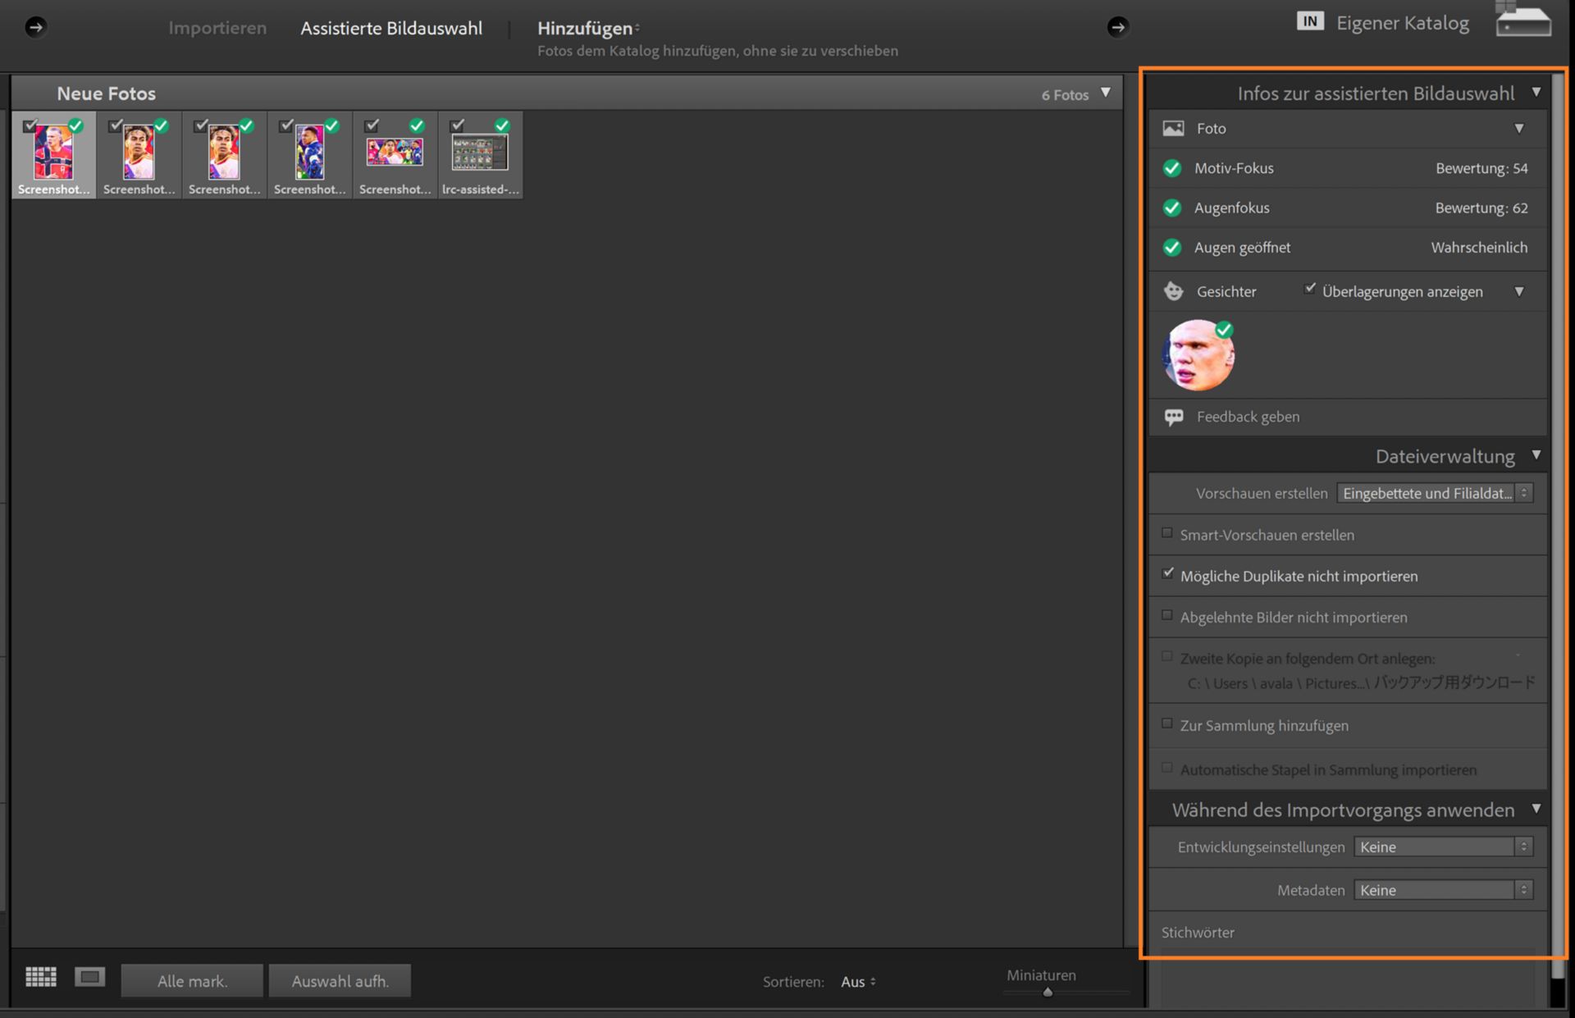Switch to Assistierte Bildauswahl tab
This screenshot has width=1575, height=1018.
391,28
